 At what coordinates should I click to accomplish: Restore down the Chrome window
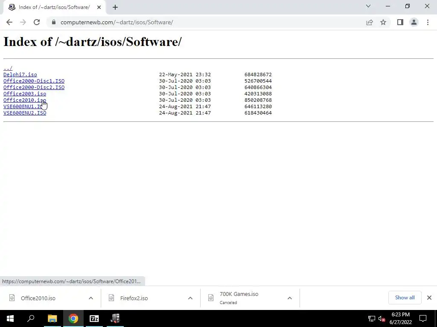coord(408,6)
